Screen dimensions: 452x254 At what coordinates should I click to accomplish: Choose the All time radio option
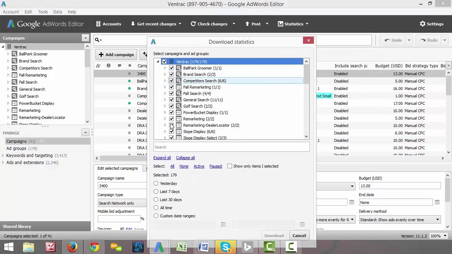pos(156,208)
